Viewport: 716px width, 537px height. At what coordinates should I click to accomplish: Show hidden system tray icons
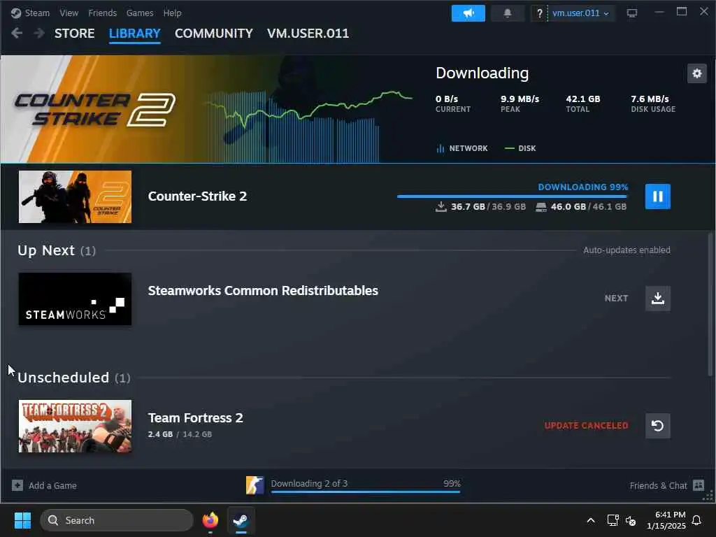click(590, 520)
